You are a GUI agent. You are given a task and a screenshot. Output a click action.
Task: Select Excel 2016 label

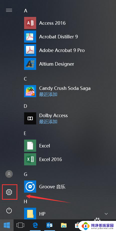click(50, 159)
